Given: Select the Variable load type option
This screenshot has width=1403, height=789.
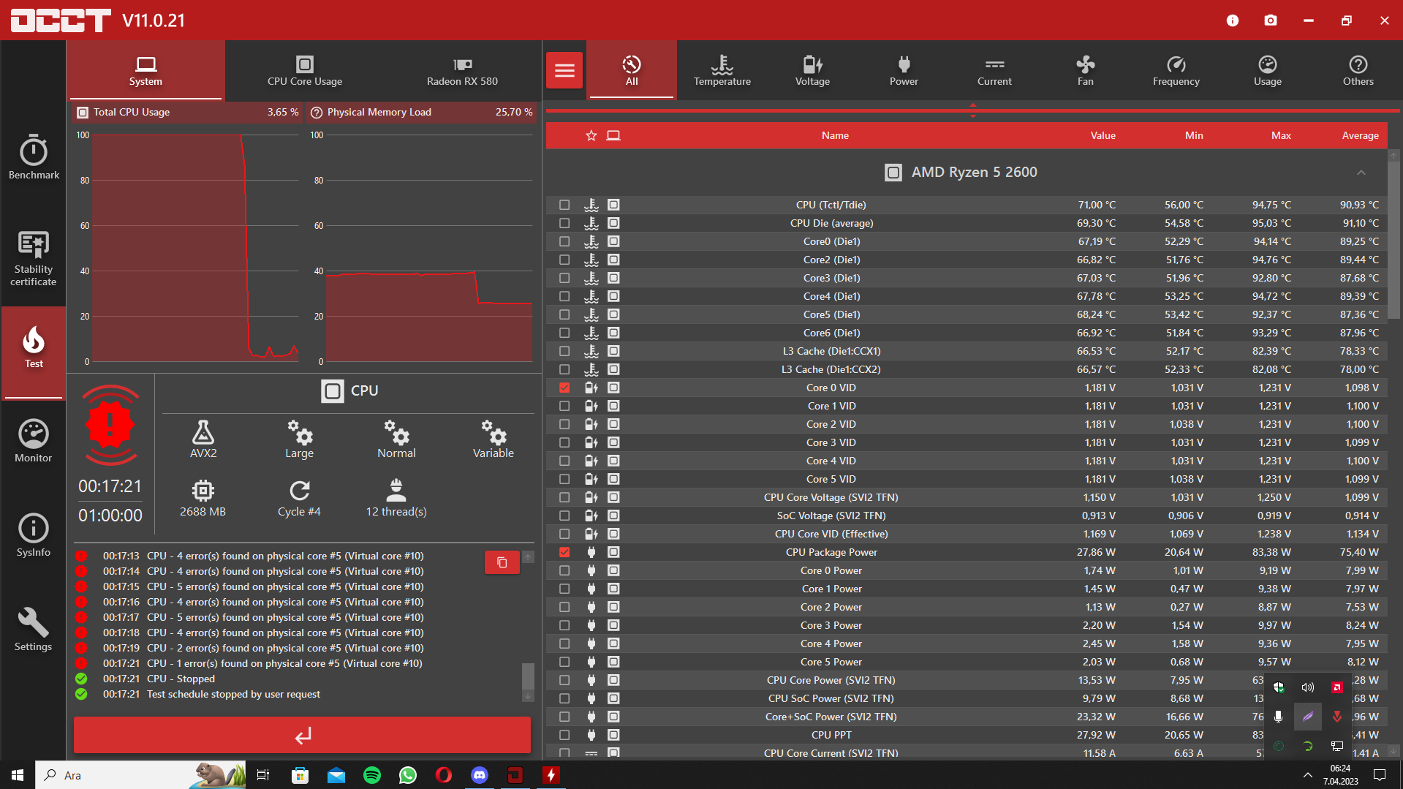Looking at the screenshot, I should pos(493,439).
